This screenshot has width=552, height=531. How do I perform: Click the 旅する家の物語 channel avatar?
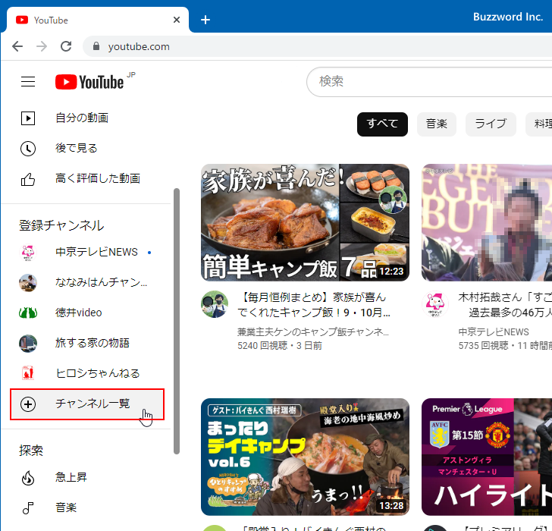click(x=28, y=344)
